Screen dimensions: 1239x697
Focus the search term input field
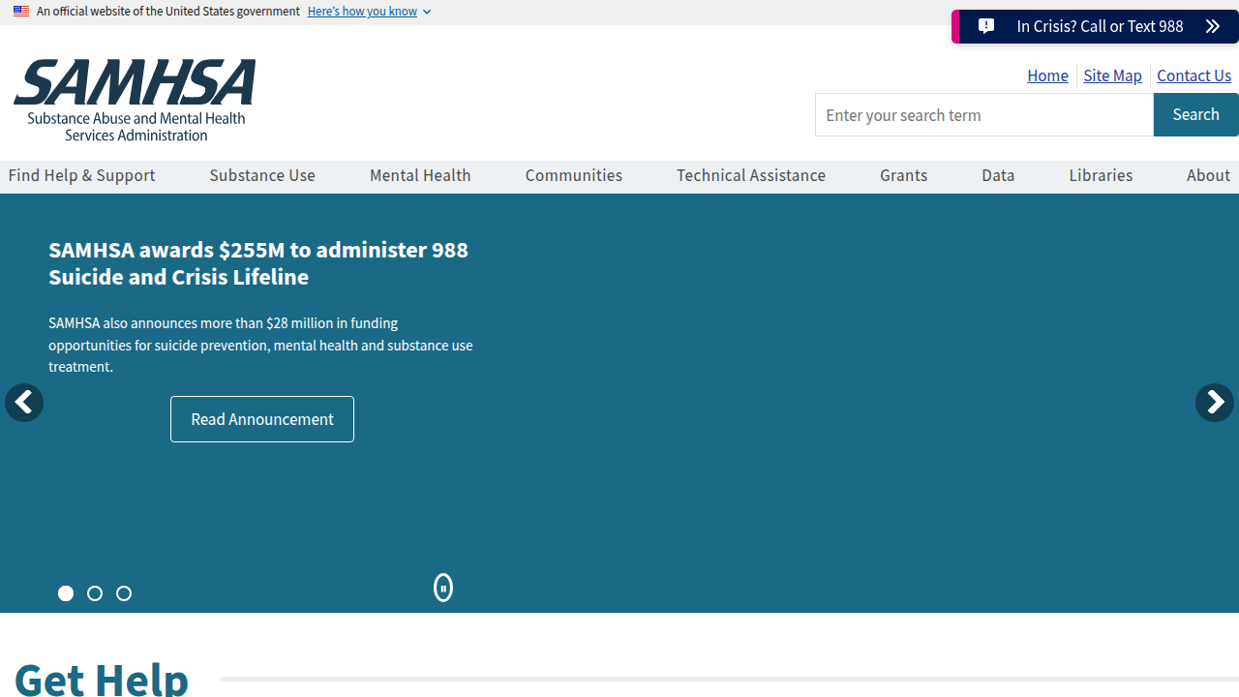pyautogui.click(x=984, y=115)
